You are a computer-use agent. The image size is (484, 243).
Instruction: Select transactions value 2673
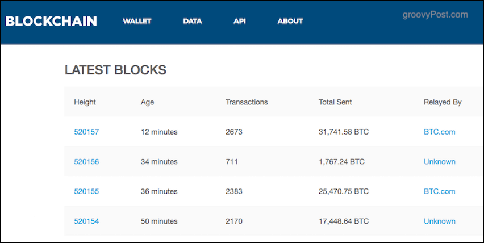pyautogui.click(x=234, y=132)
